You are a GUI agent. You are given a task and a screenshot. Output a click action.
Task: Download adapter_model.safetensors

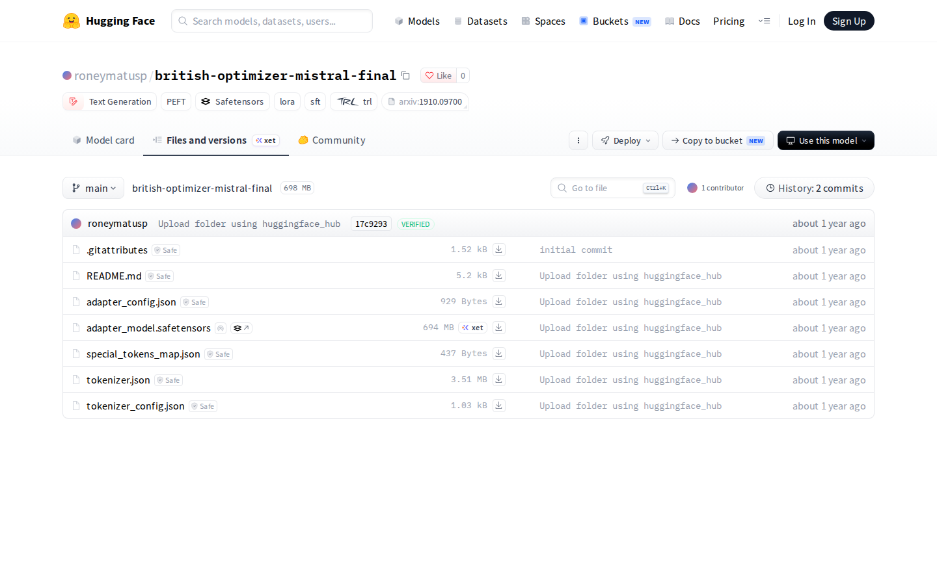(498, 328)
